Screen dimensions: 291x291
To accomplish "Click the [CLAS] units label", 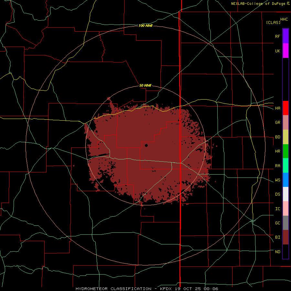I will click(273, 22).
